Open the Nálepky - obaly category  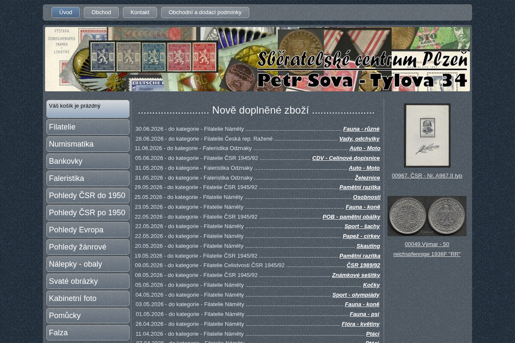tap(88, 264)
